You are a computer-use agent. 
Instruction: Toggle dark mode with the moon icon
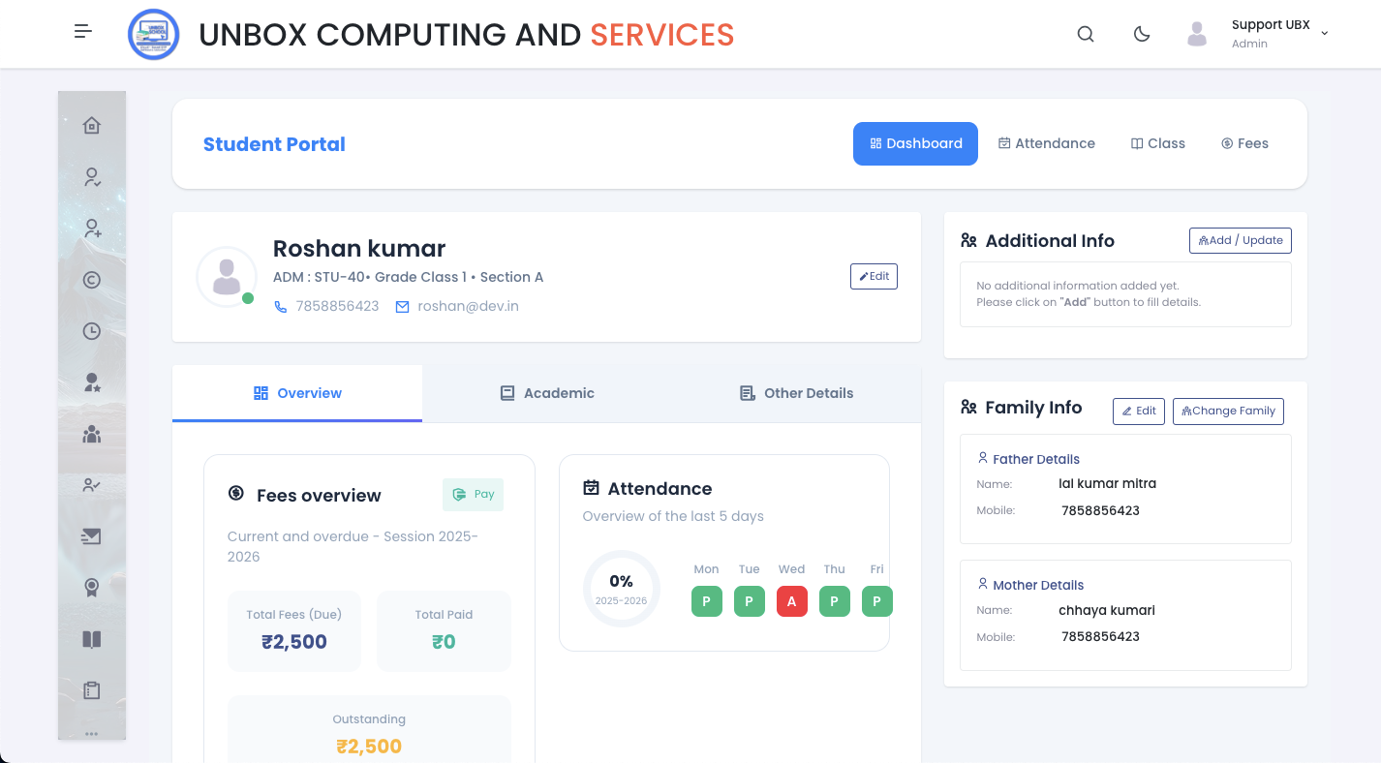pyautogui.click(x=1142, y=34)
